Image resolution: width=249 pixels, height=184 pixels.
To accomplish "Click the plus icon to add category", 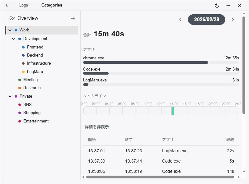I will point(73,18).
